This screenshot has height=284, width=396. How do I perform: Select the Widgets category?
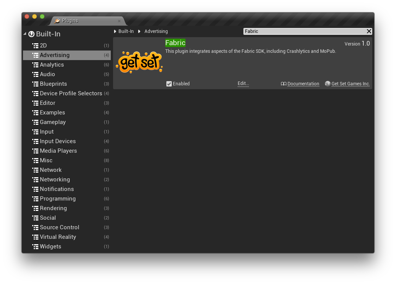[67, 247]
